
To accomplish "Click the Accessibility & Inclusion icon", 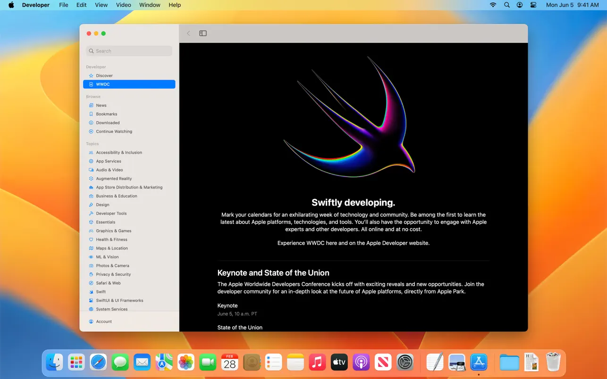I will pos(91,152).
